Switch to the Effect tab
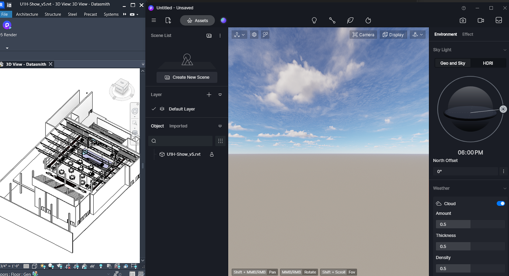Image resolution: width=509 pixels, height=276 pixels. (x=468, y=34)
